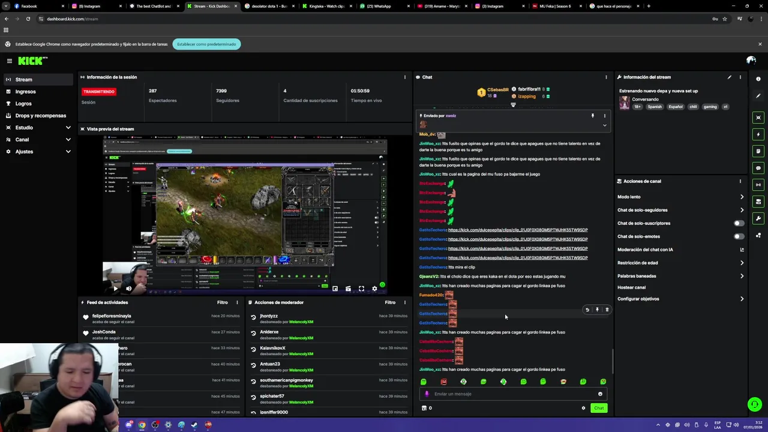768x432 pixels.
Task: Collapse chat leaderboard arrow under CSebasBR
Action: 513,105
